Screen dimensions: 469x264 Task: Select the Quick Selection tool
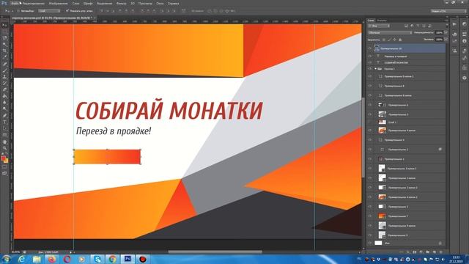(x=4, y=44)
